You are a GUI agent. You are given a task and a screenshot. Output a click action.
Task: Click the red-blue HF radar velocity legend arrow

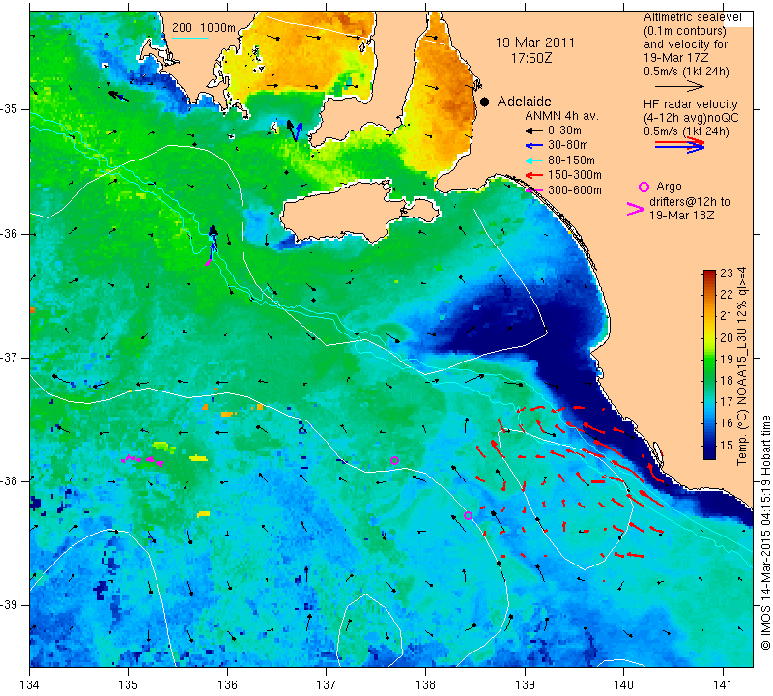[679, 145]
